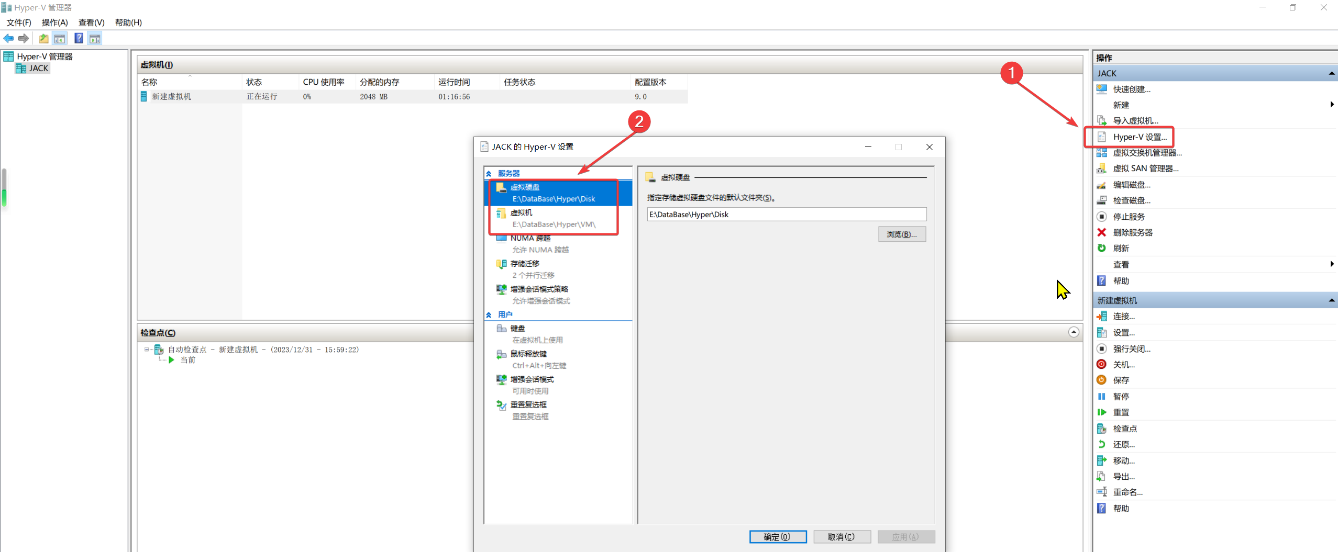The height and width of the screenshot is (552, 1338).
Task: Open Virtual SAN Manager (虚拟 SAN 管理器)
Action: (x=1145, y=168)
